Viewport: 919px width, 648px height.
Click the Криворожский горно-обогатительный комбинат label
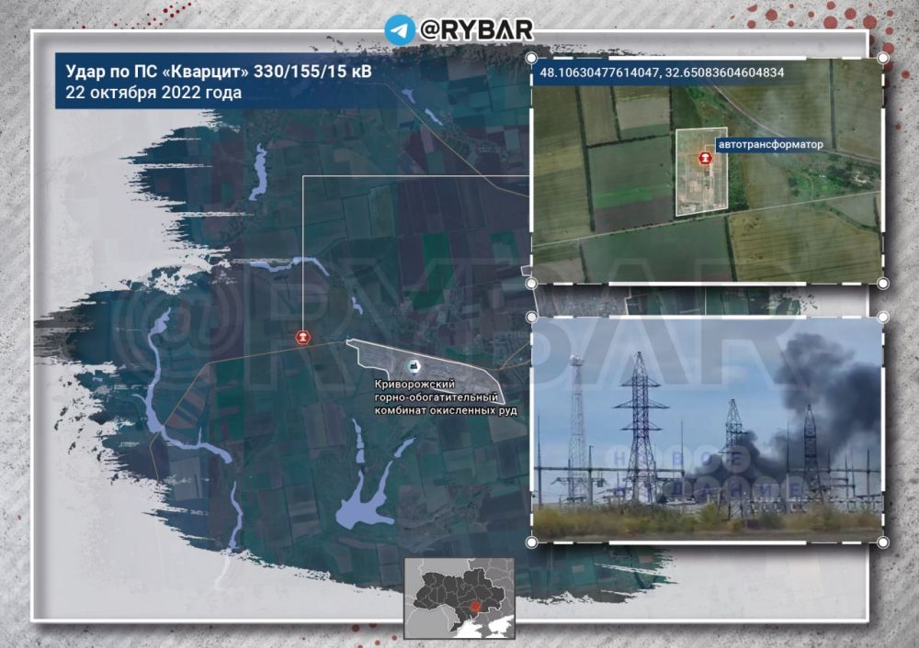(446, 397)
